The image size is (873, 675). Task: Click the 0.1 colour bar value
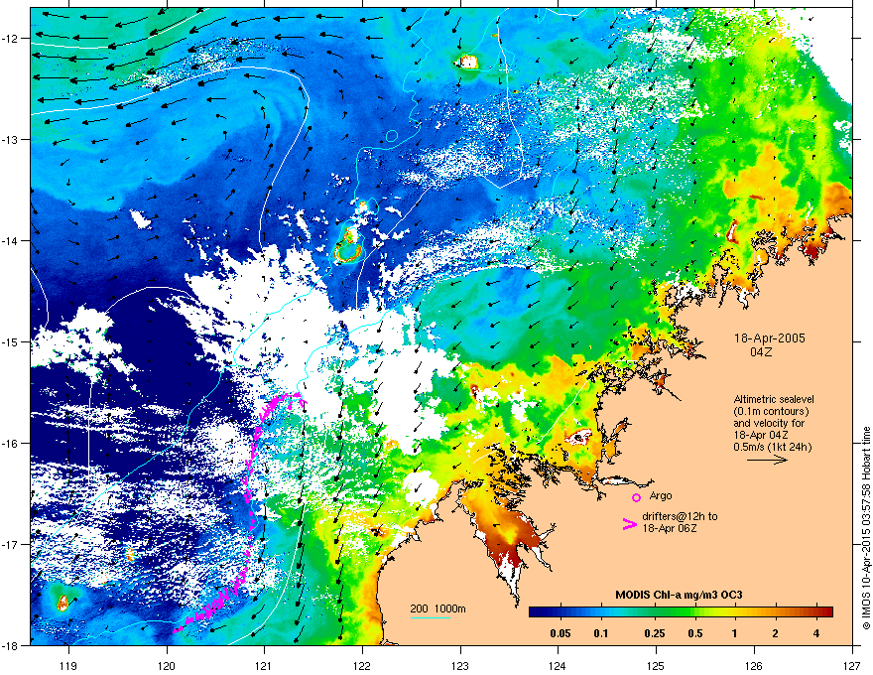pos(601,633)
